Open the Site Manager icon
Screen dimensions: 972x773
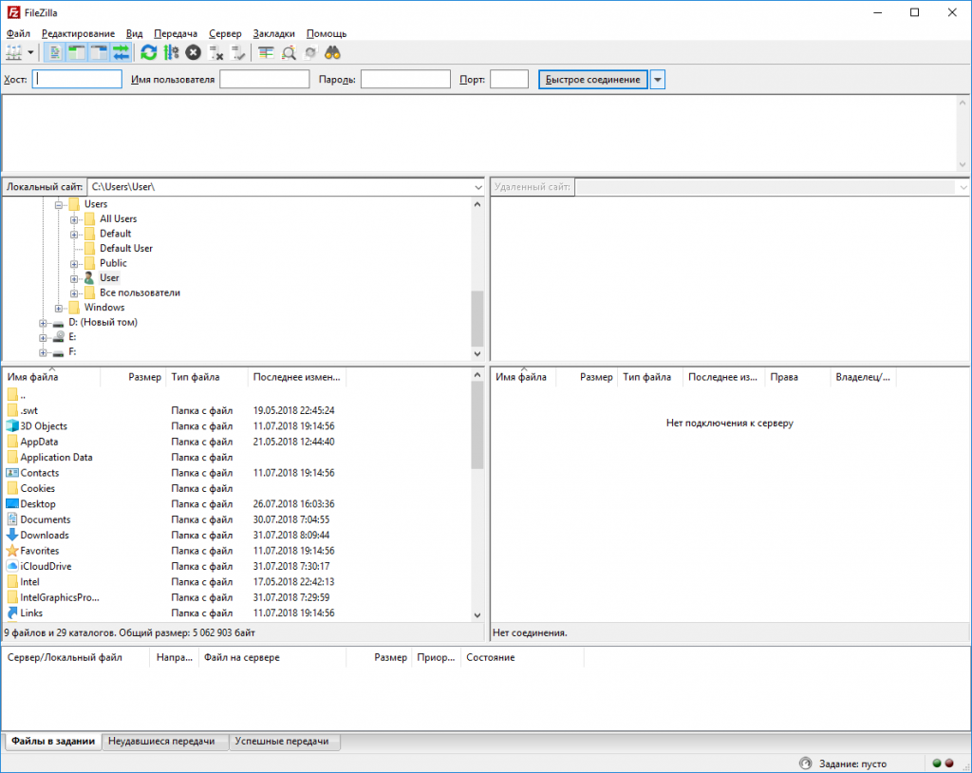tap(13, 53)
